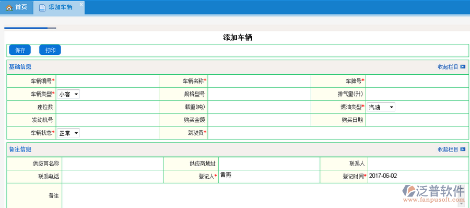Click the 保存 button
470x208 pixels.
pos(20,50)
